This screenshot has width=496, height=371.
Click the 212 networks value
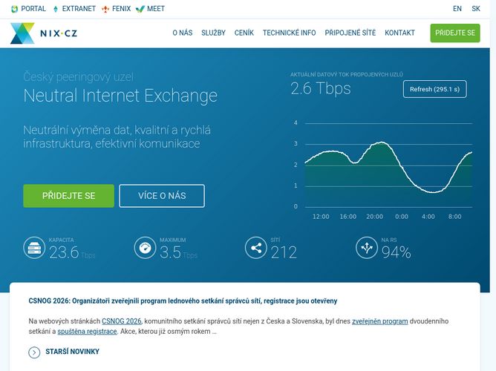tap(284, 252)
